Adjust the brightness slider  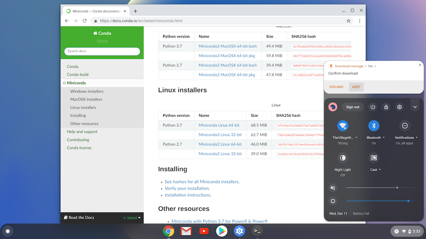pos(380,201)
